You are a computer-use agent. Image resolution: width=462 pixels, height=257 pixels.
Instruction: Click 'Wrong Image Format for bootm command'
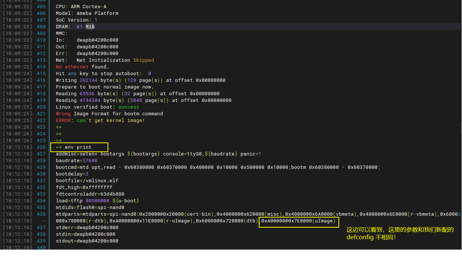point(109,114)
